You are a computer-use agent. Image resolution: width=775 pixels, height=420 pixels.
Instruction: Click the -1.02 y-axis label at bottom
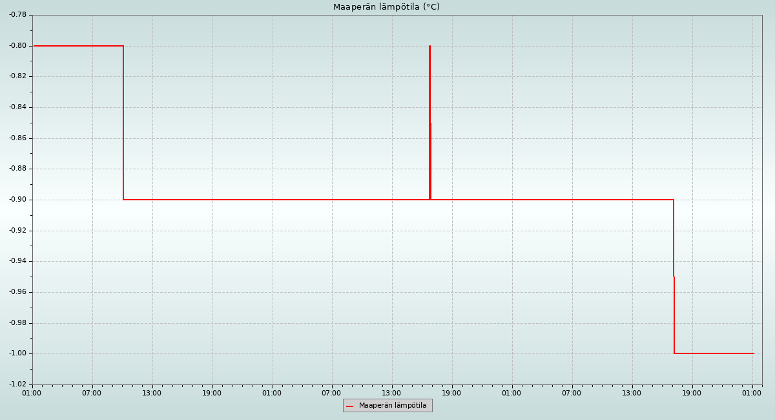click(x=17, y=384)
